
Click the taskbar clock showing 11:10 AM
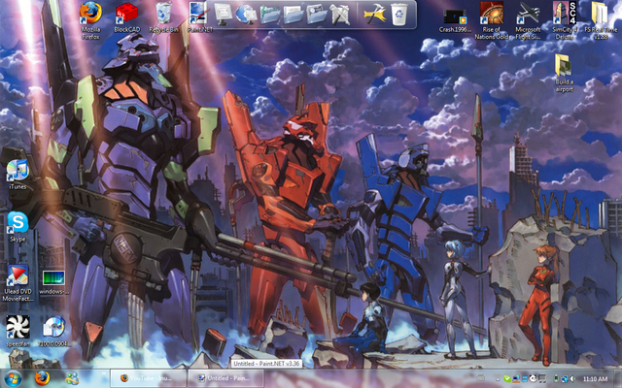tap(596, 379)
